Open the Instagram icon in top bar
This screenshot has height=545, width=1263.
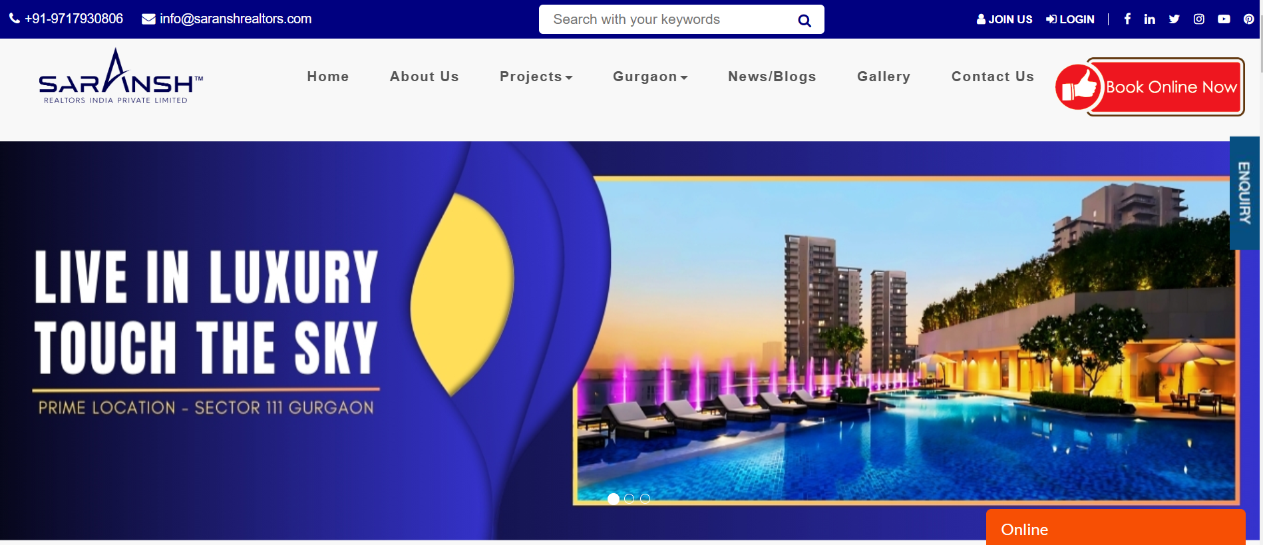point(1199,19)
